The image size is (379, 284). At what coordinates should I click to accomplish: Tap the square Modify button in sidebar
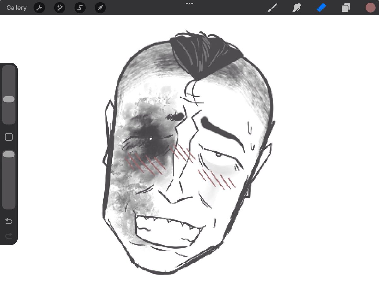pos(9,137)
